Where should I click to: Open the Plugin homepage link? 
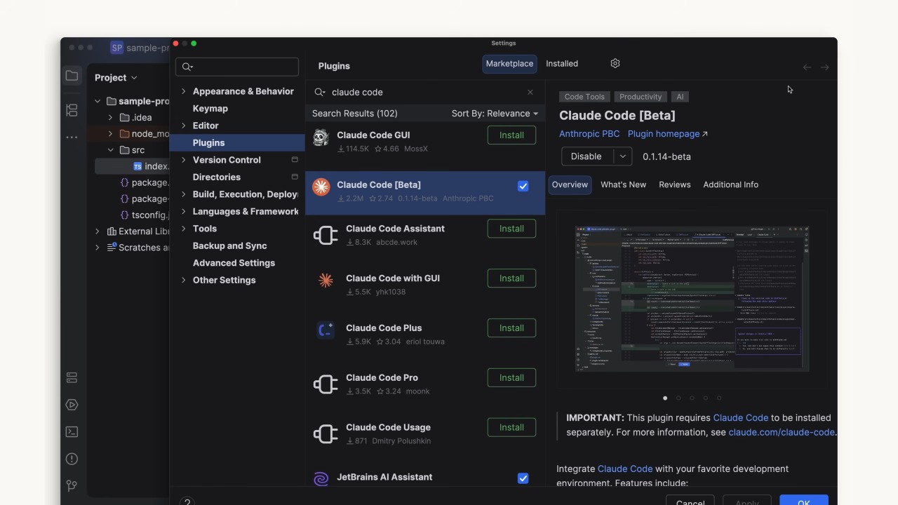tap(668, 134)
